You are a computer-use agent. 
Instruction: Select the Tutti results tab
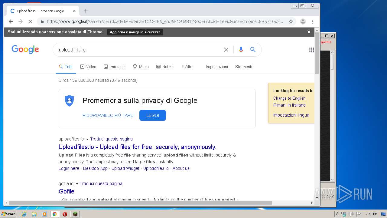[x=66, y=67]
